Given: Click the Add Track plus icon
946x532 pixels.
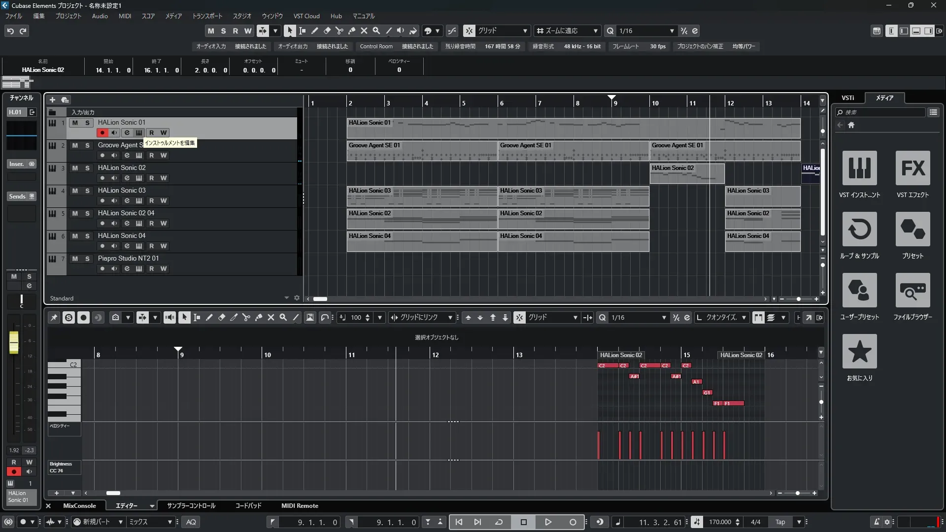Looking at the screenshot, I should tap(52, 100).
